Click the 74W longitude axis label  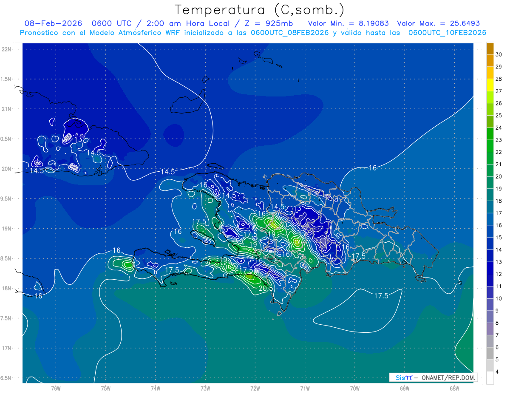coord(155,388)
